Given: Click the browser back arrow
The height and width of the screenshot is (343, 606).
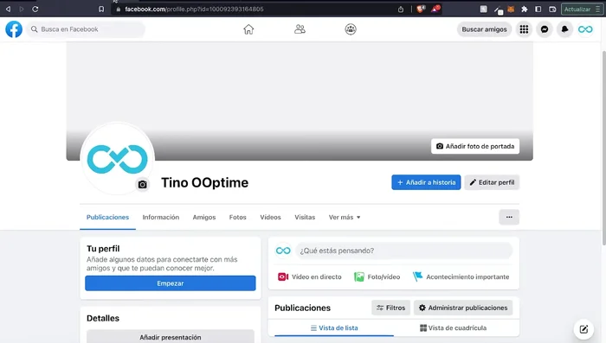Looking at the screenshot, I should click(x=8, y=9).
